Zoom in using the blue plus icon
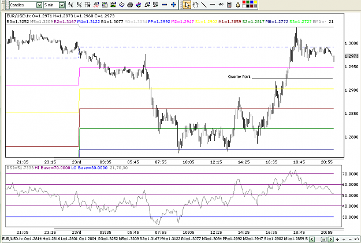The height and width of the screenshot is (243, 361). 173,5
